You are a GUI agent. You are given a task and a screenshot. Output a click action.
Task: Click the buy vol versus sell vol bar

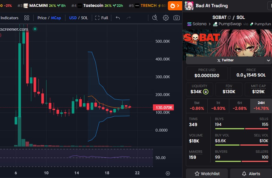pos(242,145)
